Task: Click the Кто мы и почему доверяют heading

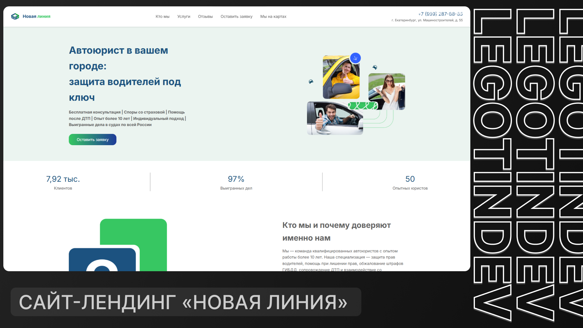Action: tap(336, 231)
